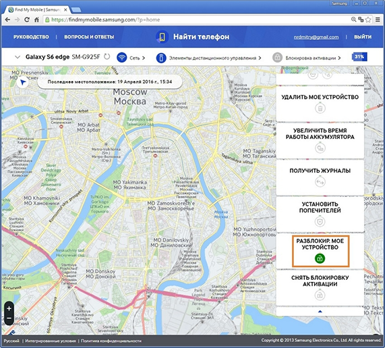
Task: Select РАЗБЛОКИР. МОЕ УСТРОЙСТВО option
Action: point(320,244)
